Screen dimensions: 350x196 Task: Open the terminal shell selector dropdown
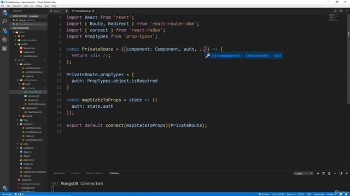304,173
